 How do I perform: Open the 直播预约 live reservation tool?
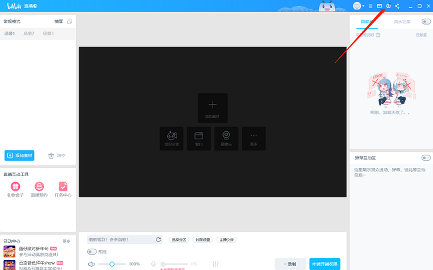pos(39,189)
